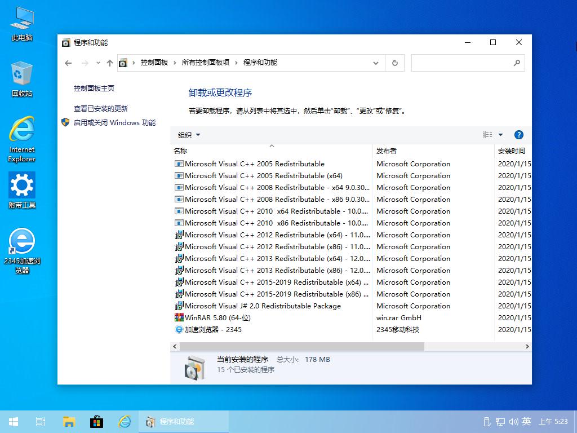The height and width of the screenshot is (433, 577).
Task: Launch Internet Explorer from the taskbar
Action: point(125,422)
